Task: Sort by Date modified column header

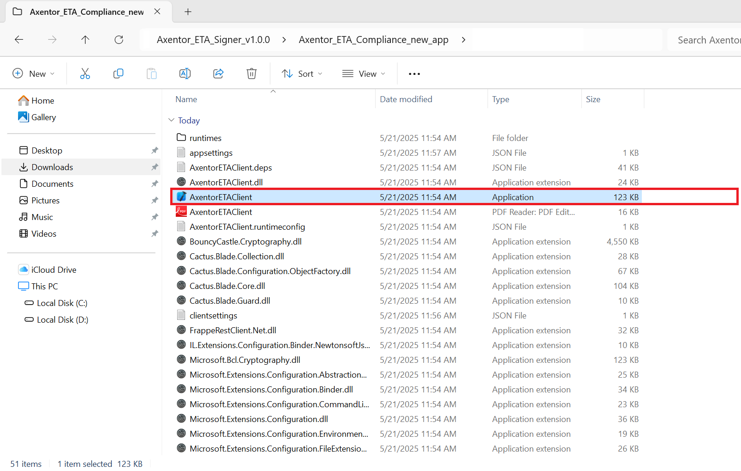Action: coord(406,99)
